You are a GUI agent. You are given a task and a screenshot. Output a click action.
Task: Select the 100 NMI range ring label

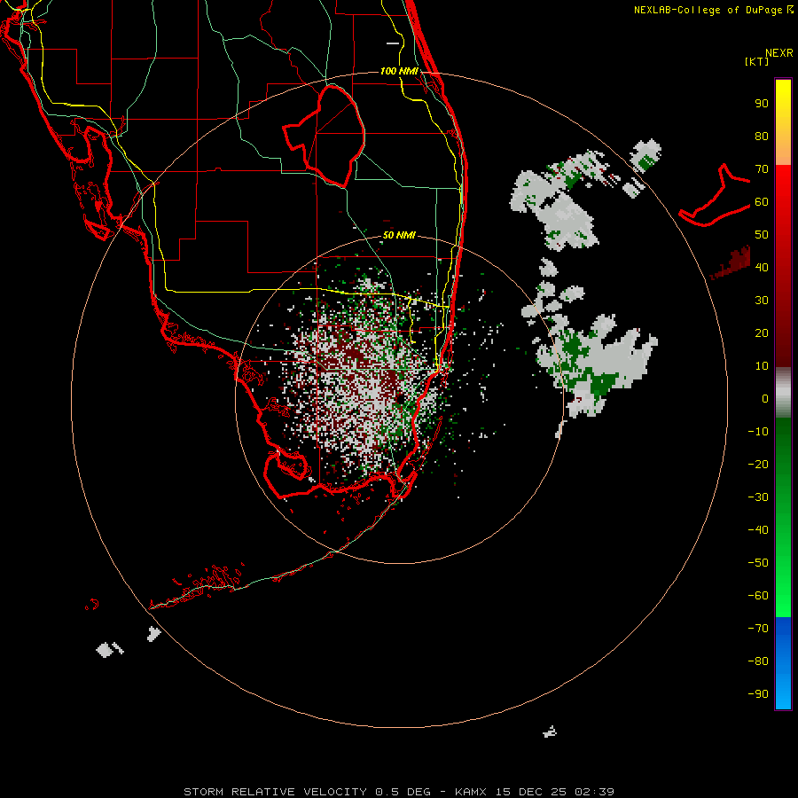399,71
